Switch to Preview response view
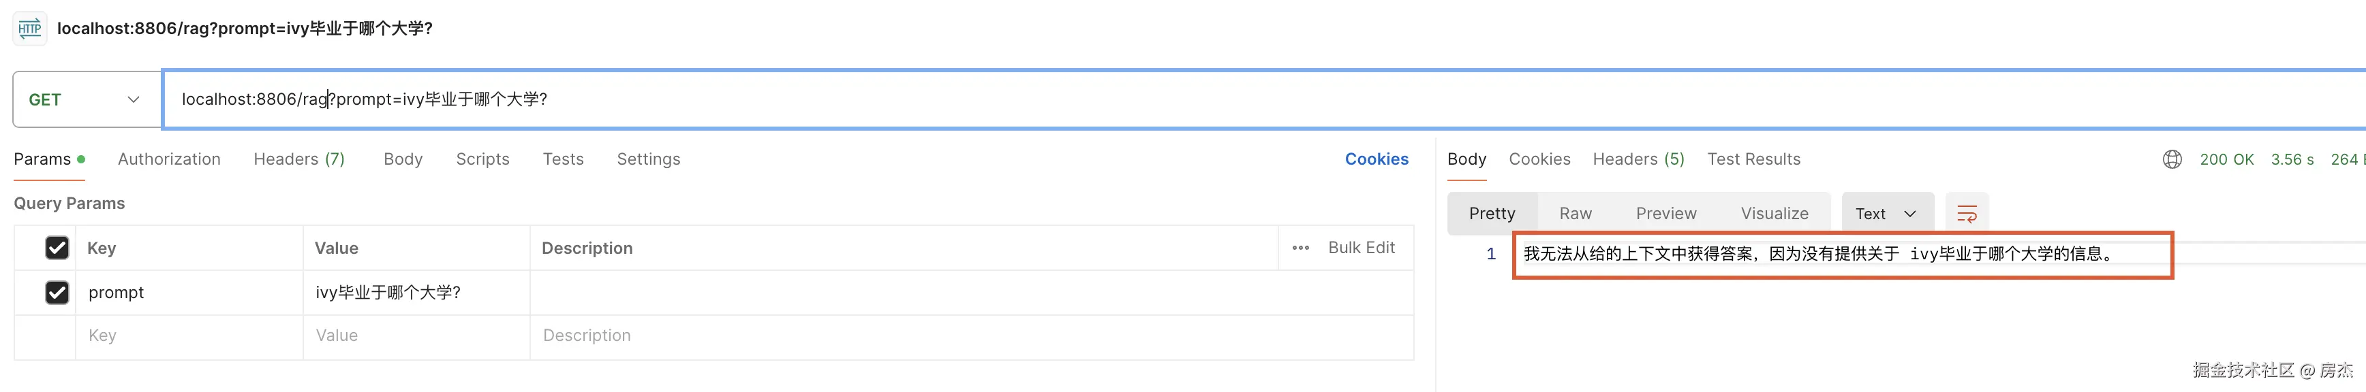The image size is (2366, 392). pos(1665,214)
